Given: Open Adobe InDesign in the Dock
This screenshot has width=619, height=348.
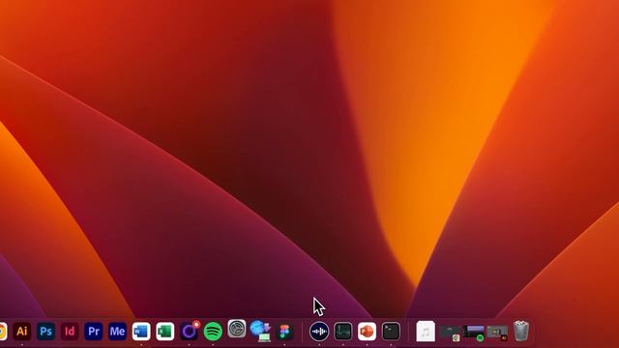Looking at the screenshot, I should tap(70, 331).
